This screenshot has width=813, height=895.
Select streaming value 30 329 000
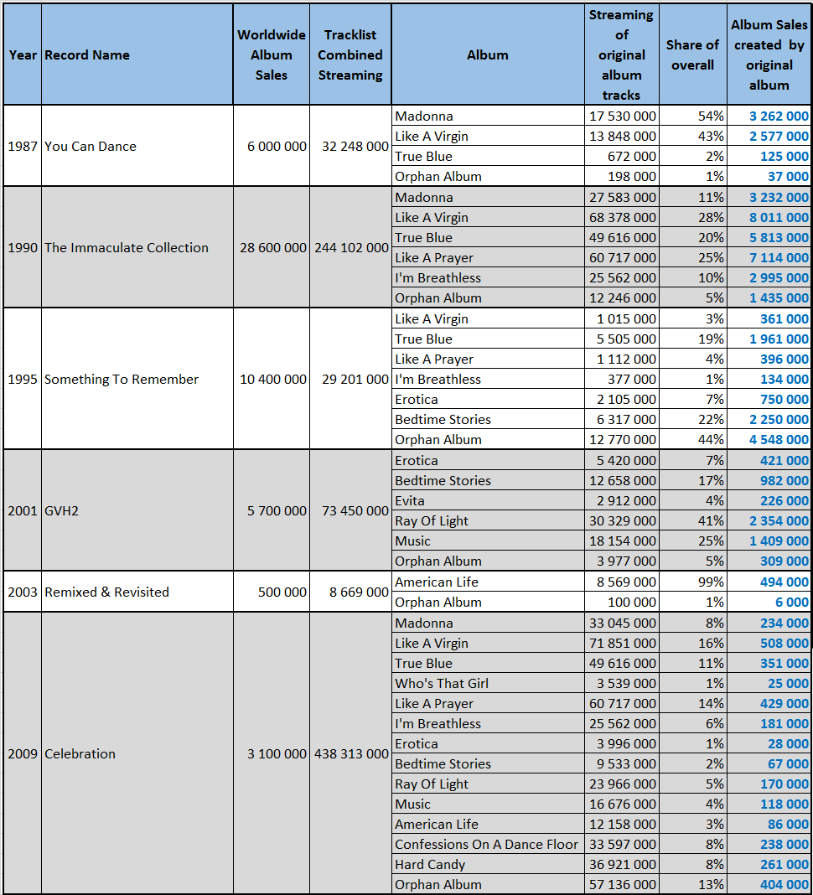[x=623, y=520]
